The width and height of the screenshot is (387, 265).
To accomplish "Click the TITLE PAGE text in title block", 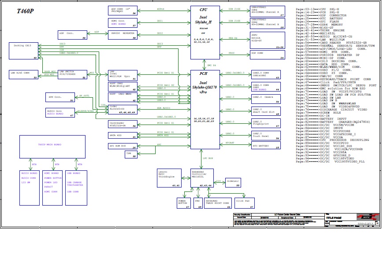I will tap(334, 218).
